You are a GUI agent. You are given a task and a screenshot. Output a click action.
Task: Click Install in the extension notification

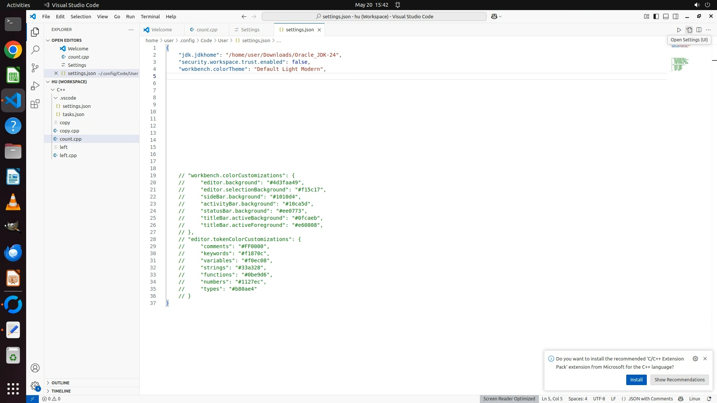tap(636, 380)
